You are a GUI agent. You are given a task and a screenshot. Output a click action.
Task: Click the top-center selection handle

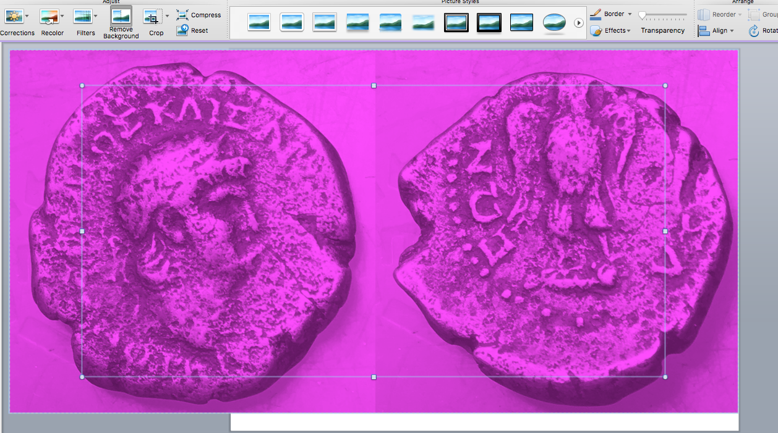pyautogui.click(x=374, y=86)
